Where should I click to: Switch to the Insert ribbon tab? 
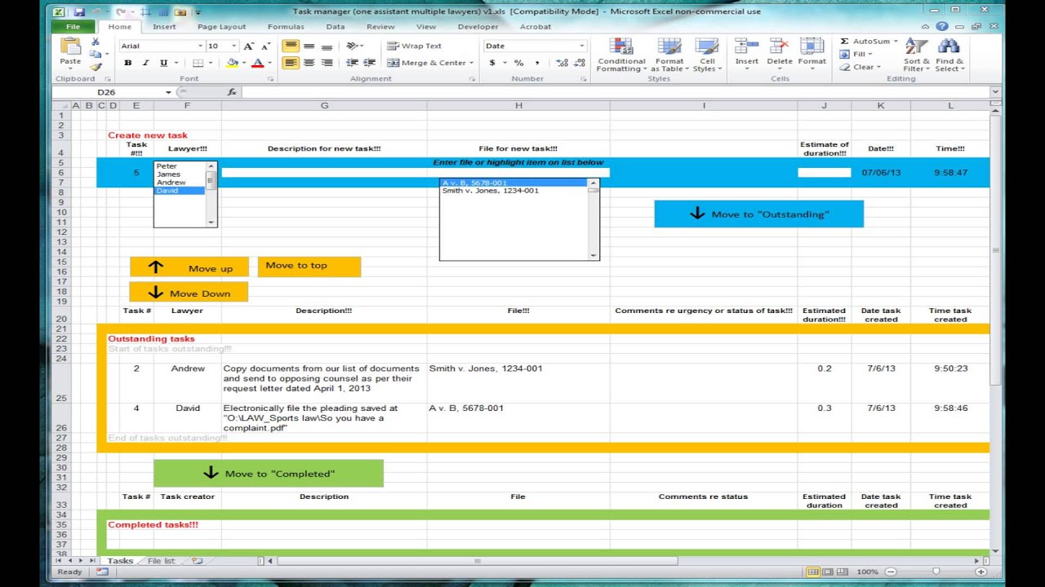pos(164,27)
